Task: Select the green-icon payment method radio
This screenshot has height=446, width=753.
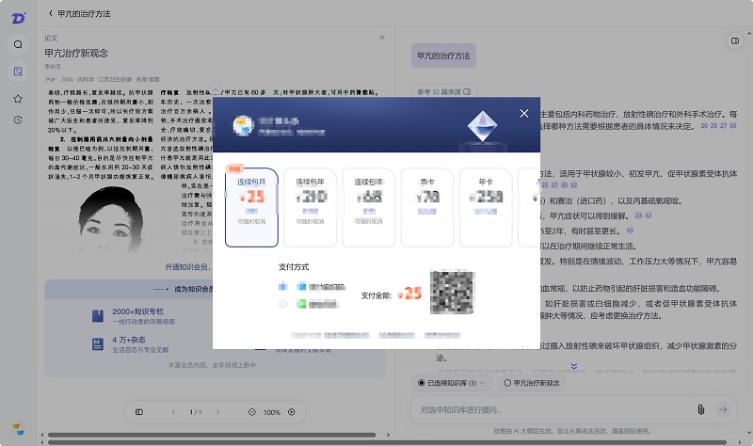Action: pos(283,303)
